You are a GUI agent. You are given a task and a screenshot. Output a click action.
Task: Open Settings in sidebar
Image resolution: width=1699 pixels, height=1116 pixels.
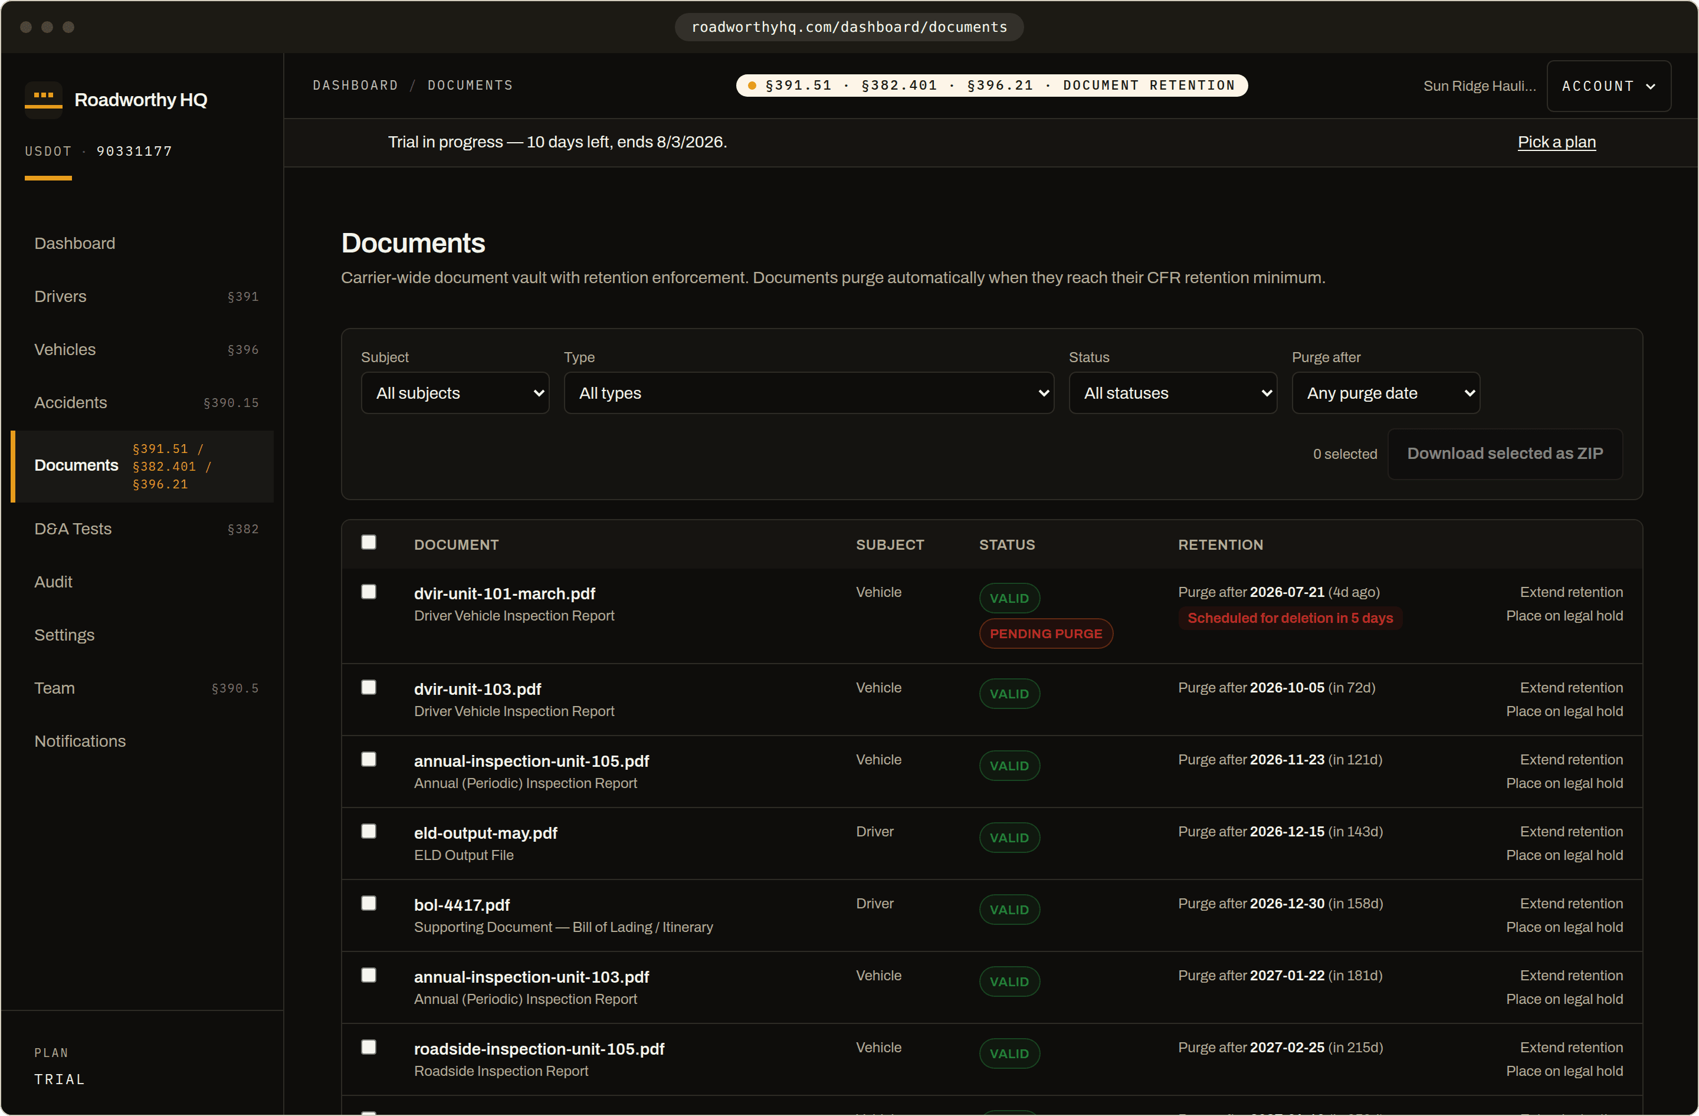pos(143,636)
